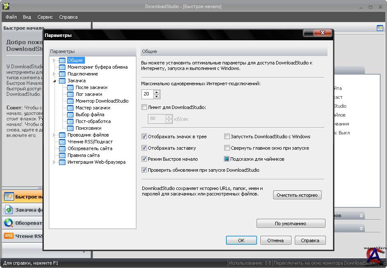This screenshot has height=268, width=387.
Task: Click Очистить историю button
Action: [x=297, y=195]
